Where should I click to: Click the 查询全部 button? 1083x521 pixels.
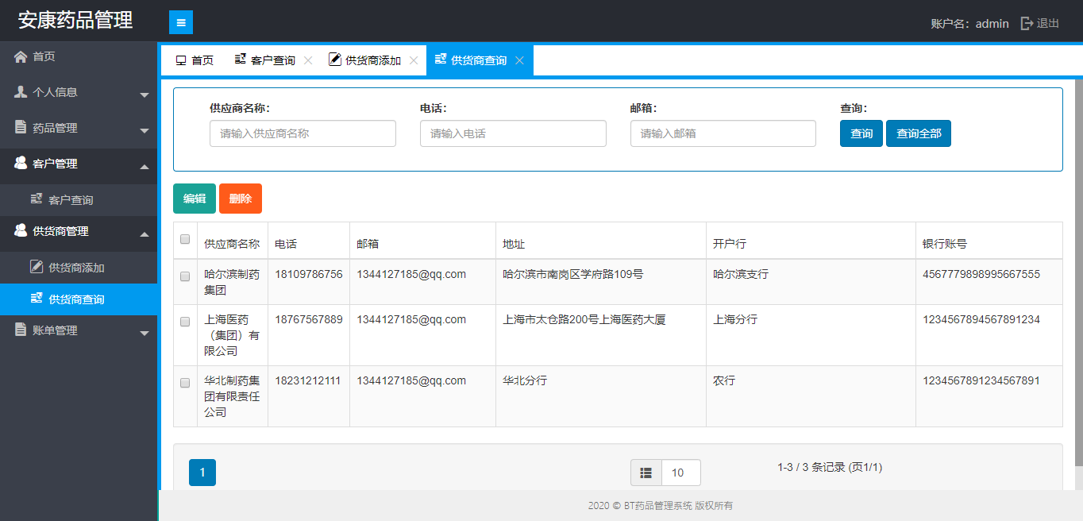point(919,133)
